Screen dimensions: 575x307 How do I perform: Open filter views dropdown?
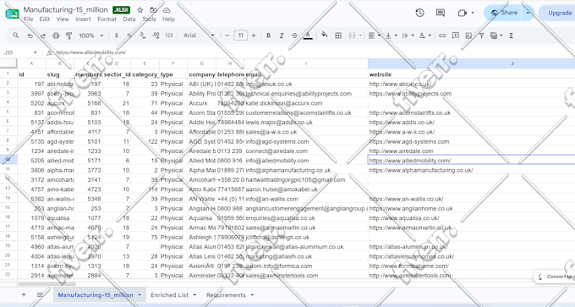(x=496, y=36)
